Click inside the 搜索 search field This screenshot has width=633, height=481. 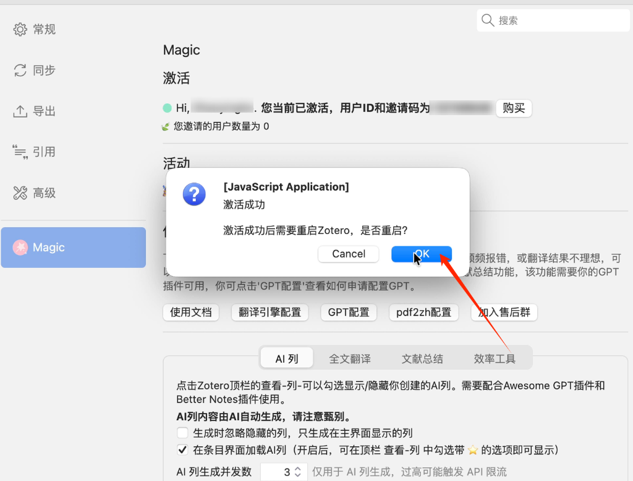[553, 20]
